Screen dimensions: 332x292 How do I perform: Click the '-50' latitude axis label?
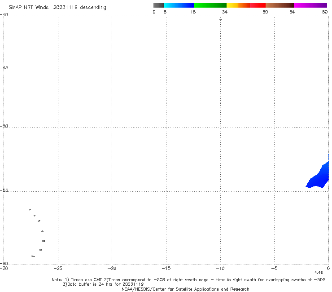tap(4, 126)
